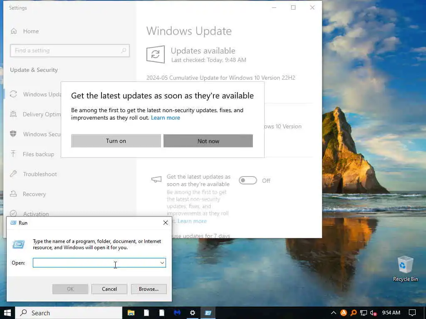
Task: Click the Run title bar icon
Action: (x=13, y=223)
